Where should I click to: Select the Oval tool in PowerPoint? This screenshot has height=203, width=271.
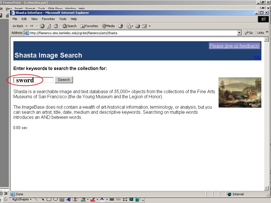[56, 199]
